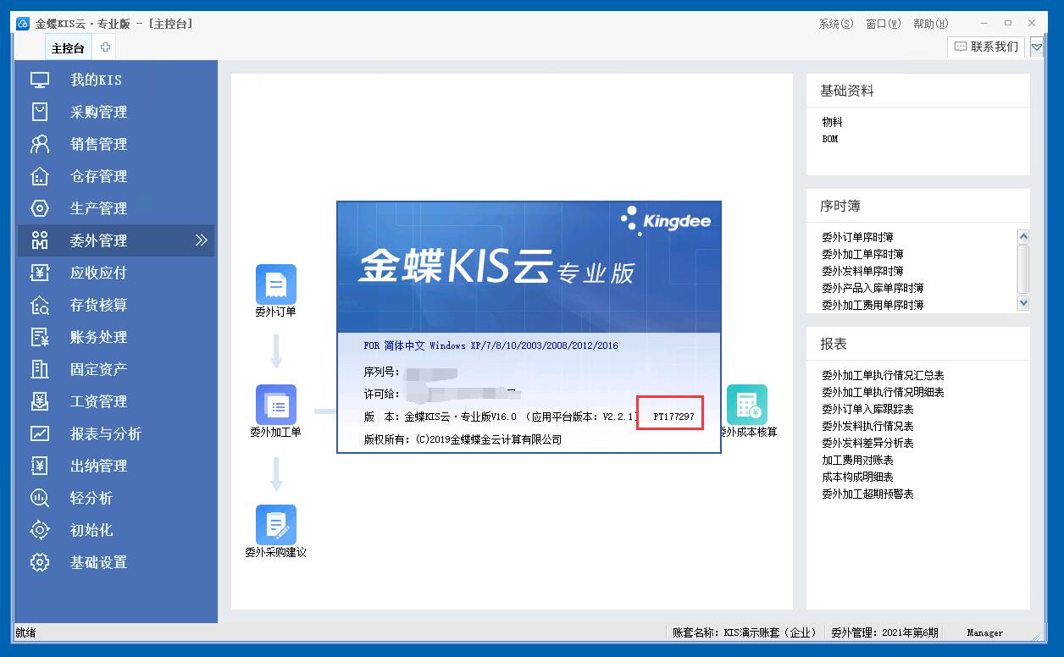Viewport: 1064px width, 657px height.
Task: Click the 就绪 status text
Action: (25, 632)
